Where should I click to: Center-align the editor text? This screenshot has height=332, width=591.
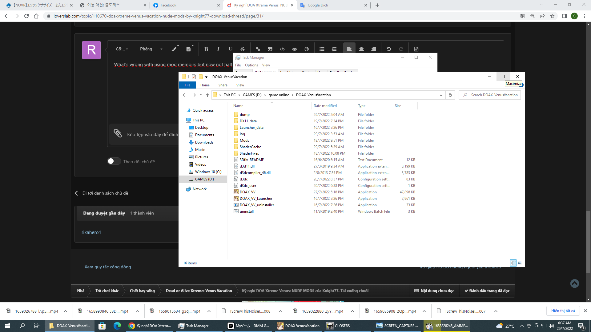[361, 49]
